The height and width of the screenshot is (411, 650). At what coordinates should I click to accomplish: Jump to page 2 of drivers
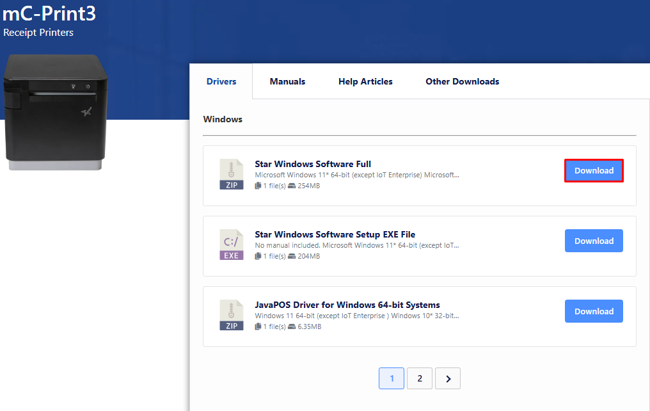420,378
